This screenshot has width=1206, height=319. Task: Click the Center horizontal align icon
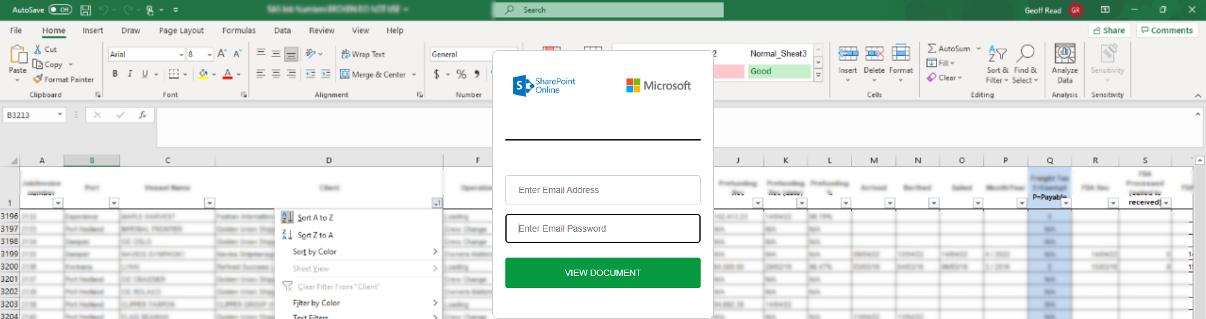pos(276,74)
